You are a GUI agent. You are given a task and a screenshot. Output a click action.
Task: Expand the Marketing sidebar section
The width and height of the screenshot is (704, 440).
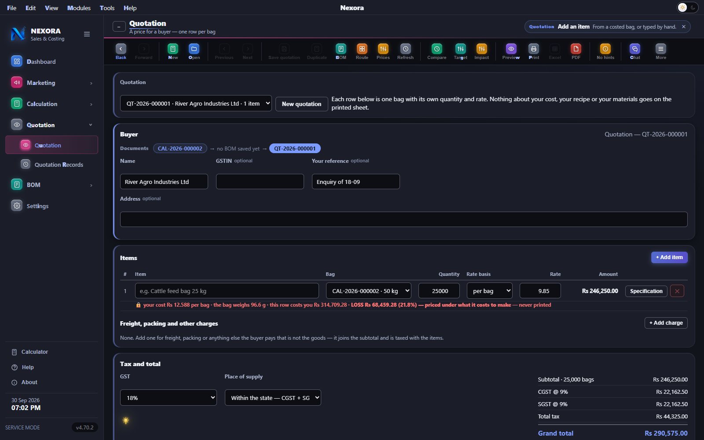click(x=52, y=83)
